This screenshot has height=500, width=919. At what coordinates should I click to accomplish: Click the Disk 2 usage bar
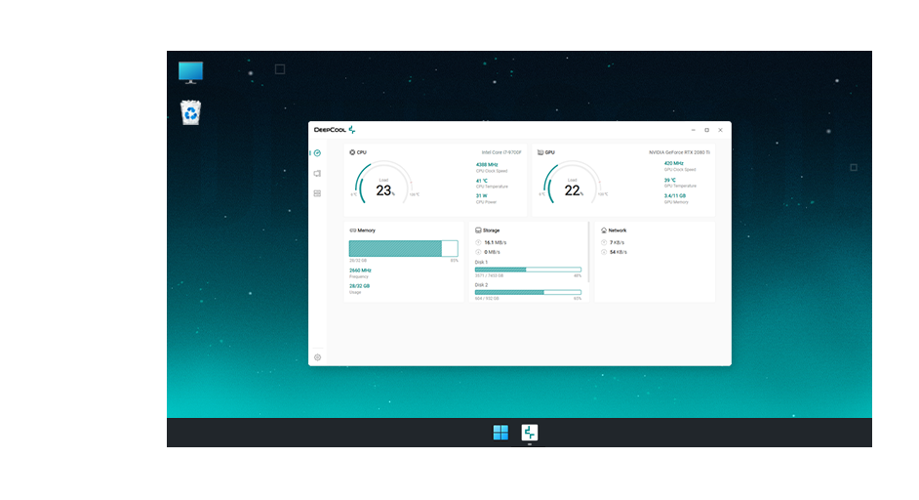(x=528, y=292)
